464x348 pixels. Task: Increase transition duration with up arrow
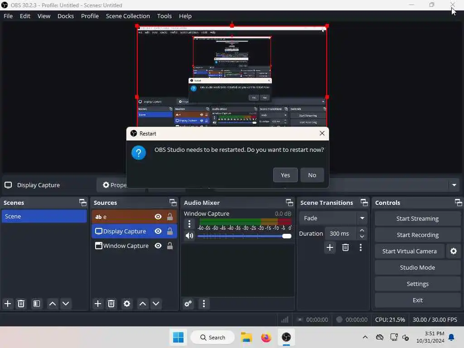362,230
